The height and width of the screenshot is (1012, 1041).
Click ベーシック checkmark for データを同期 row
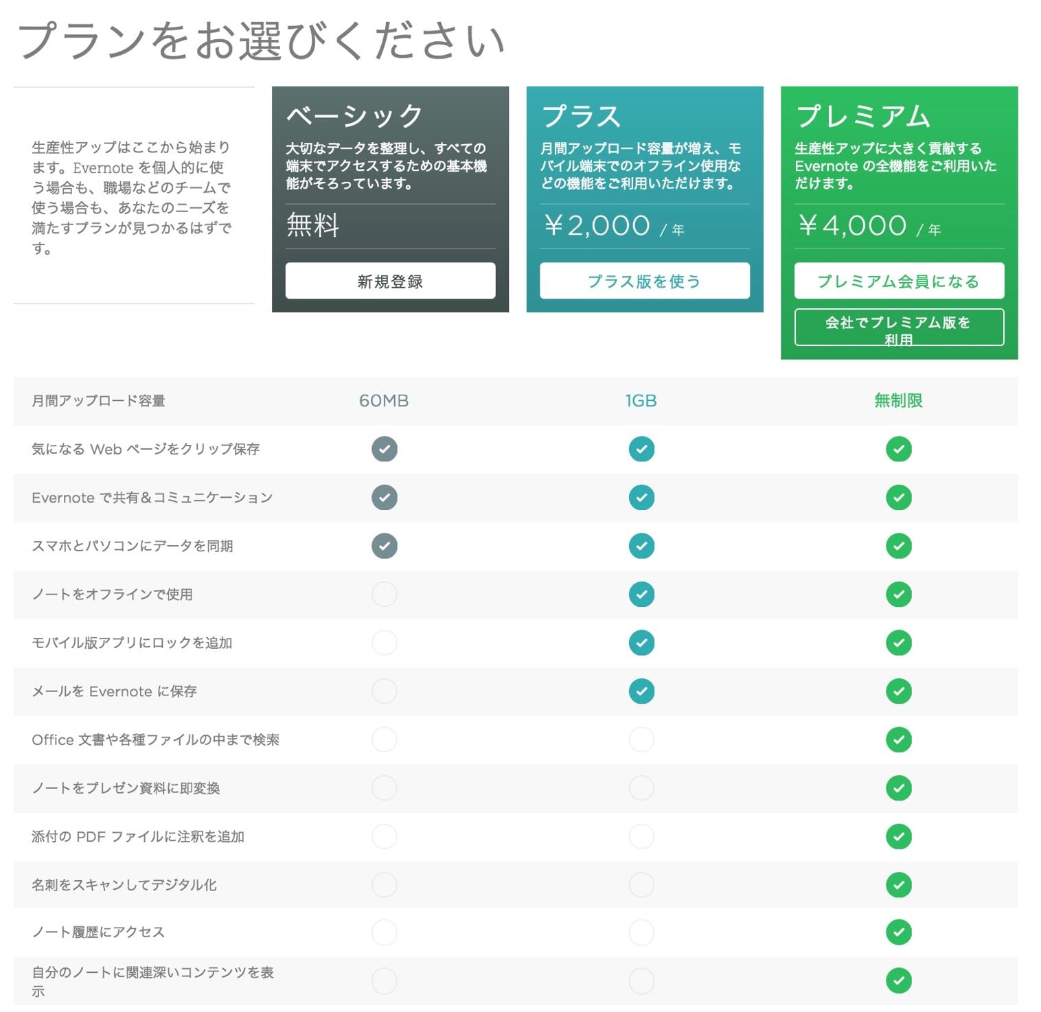[385, 546]
